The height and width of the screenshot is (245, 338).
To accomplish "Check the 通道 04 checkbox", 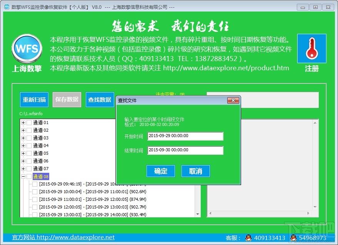I will (x=29, y=146).
